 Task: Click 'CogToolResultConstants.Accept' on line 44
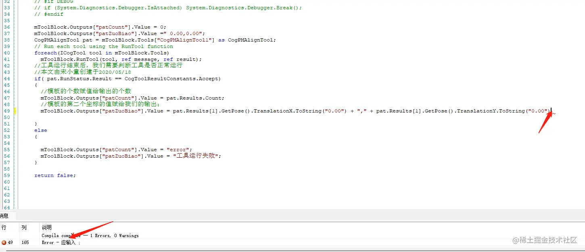(x=171, y=79)
